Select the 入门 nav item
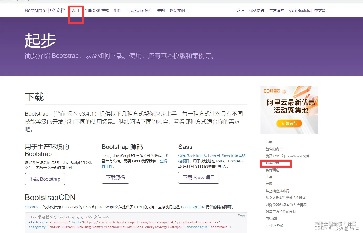Screen dimensions: 363x233 (x=76, y=11)
